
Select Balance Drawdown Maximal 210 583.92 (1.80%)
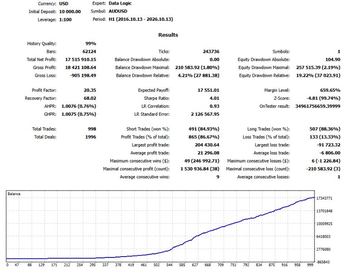(x=197, y=68)
